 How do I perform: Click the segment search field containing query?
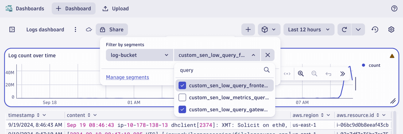[x=219, y=70]
